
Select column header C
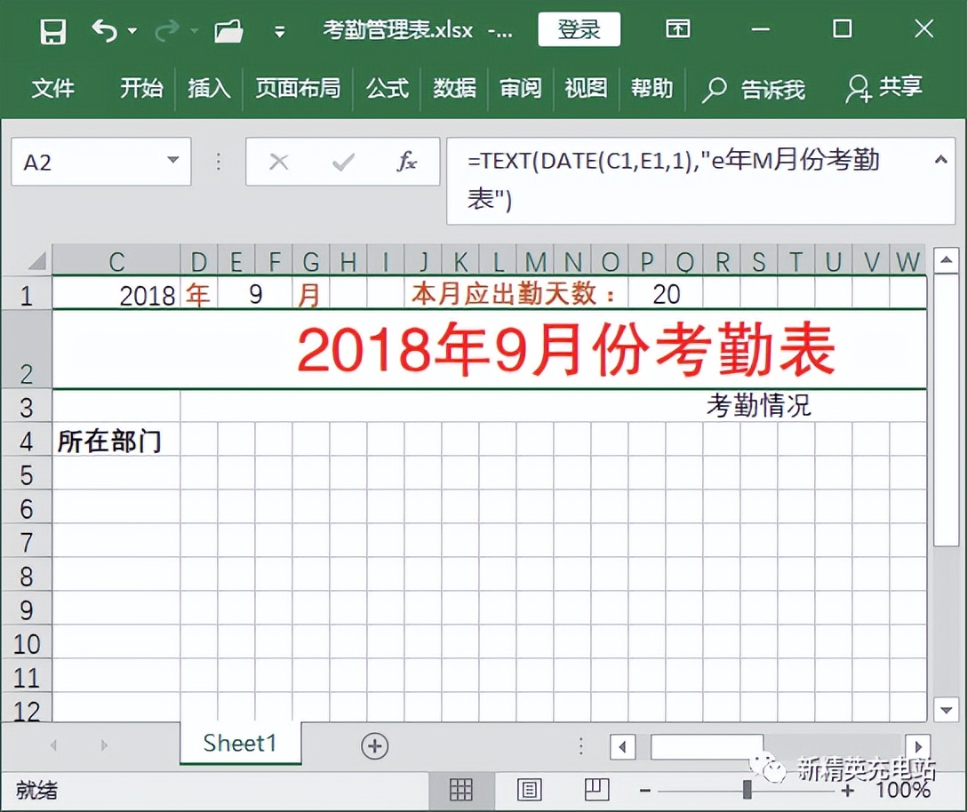click(116, 261)
